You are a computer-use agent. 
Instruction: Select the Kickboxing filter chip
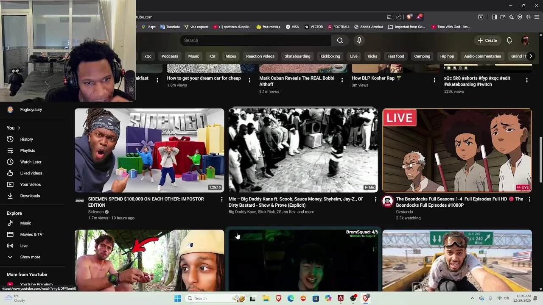point(330,56)
